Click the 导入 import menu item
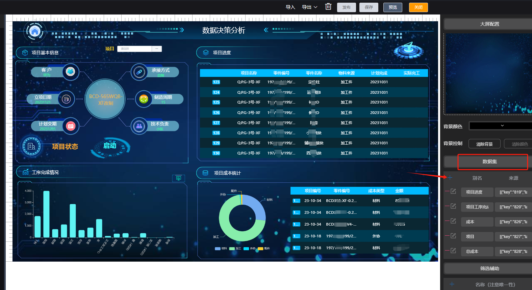Screen dimensions: 532x290 290,7
